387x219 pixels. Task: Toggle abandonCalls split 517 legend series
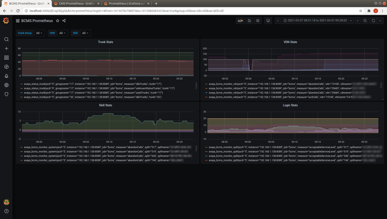click(108, 147)
